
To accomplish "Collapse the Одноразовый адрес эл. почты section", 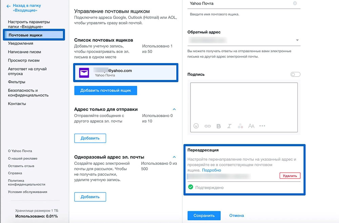I will 174,157.
